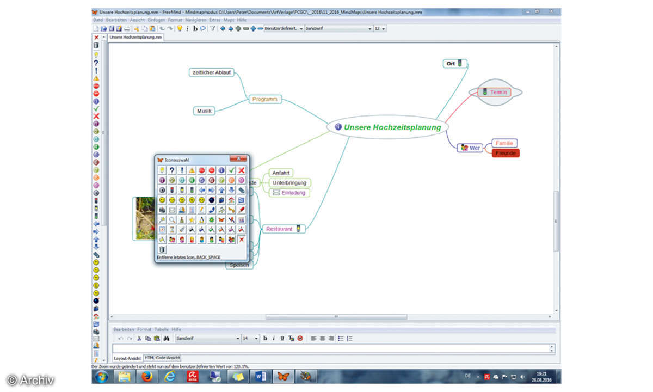This screenshot has width=653, height=392.
Task: Open the Navigieren menu
Action: click(x=195, y=20)
